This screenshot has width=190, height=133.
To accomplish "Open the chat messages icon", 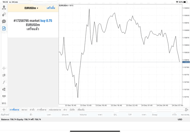I will click(4, 21).
